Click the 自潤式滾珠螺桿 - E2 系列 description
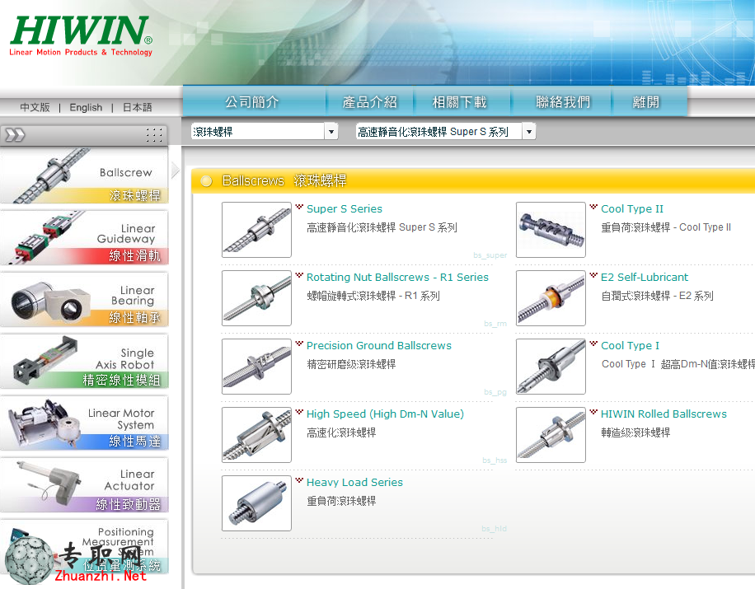 click(657, 296)
